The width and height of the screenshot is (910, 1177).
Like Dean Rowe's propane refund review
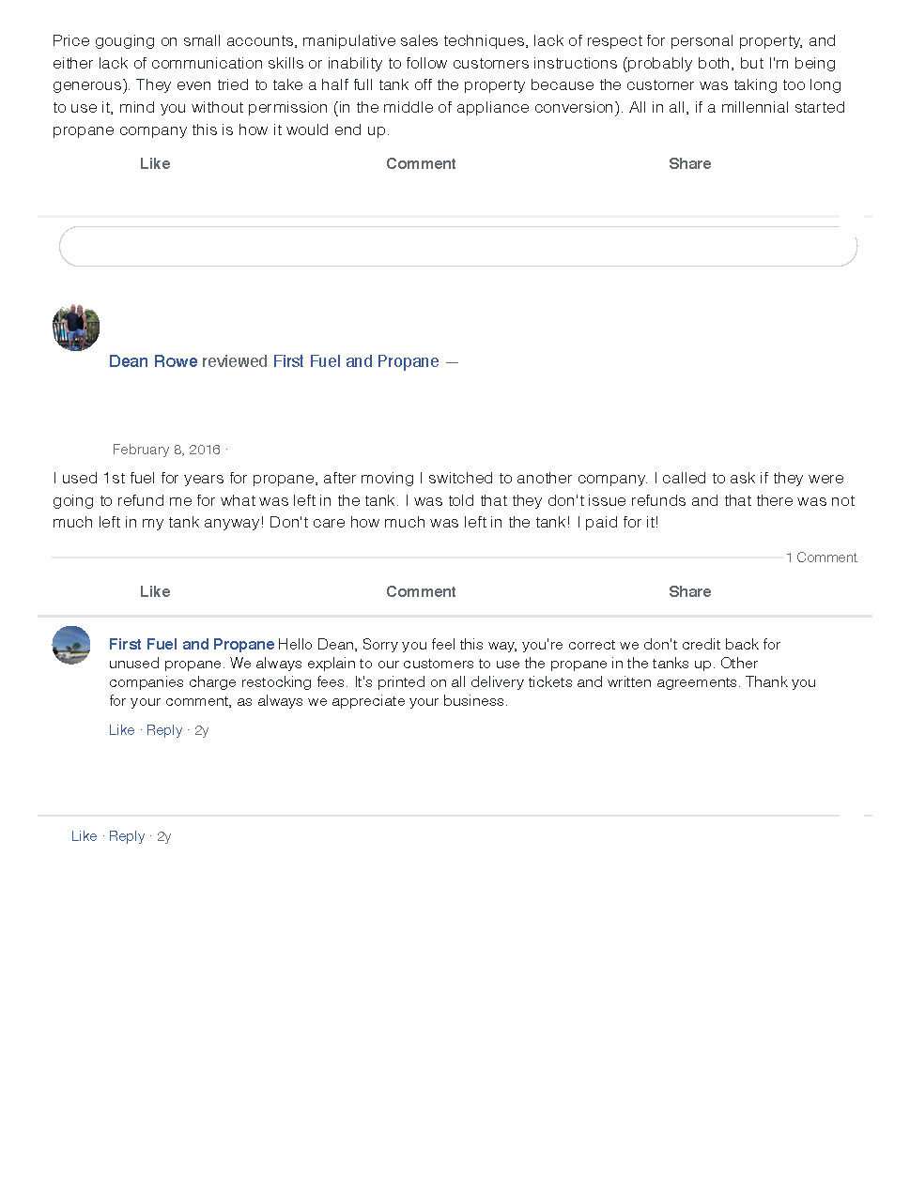click(x=155, y=591)
